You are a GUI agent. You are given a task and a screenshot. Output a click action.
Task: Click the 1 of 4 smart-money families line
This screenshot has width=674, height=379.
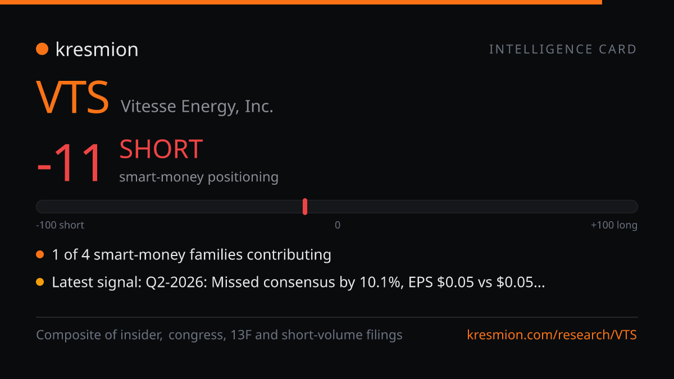point(192,255)
